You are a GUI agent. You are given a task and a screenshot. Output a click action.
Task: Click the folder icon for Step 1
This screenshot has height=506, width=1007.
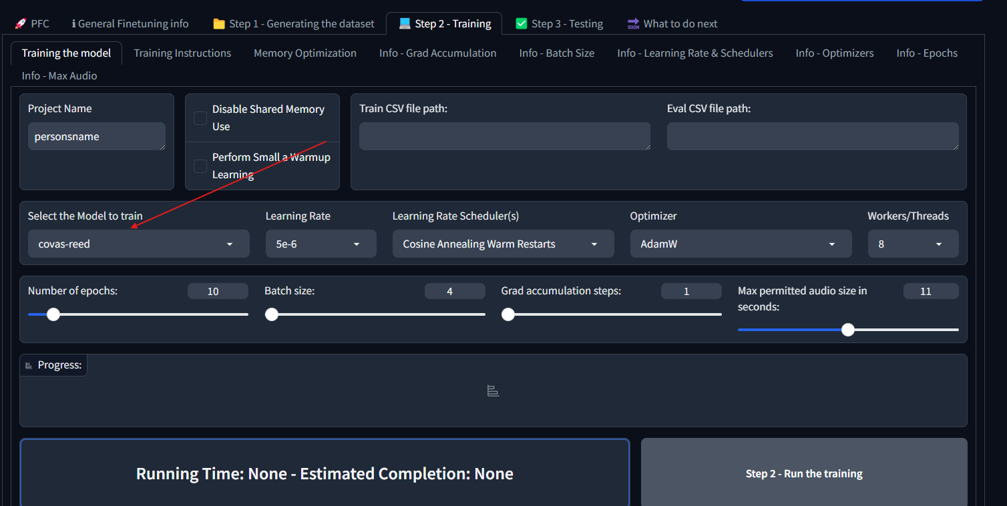[218, 23]
